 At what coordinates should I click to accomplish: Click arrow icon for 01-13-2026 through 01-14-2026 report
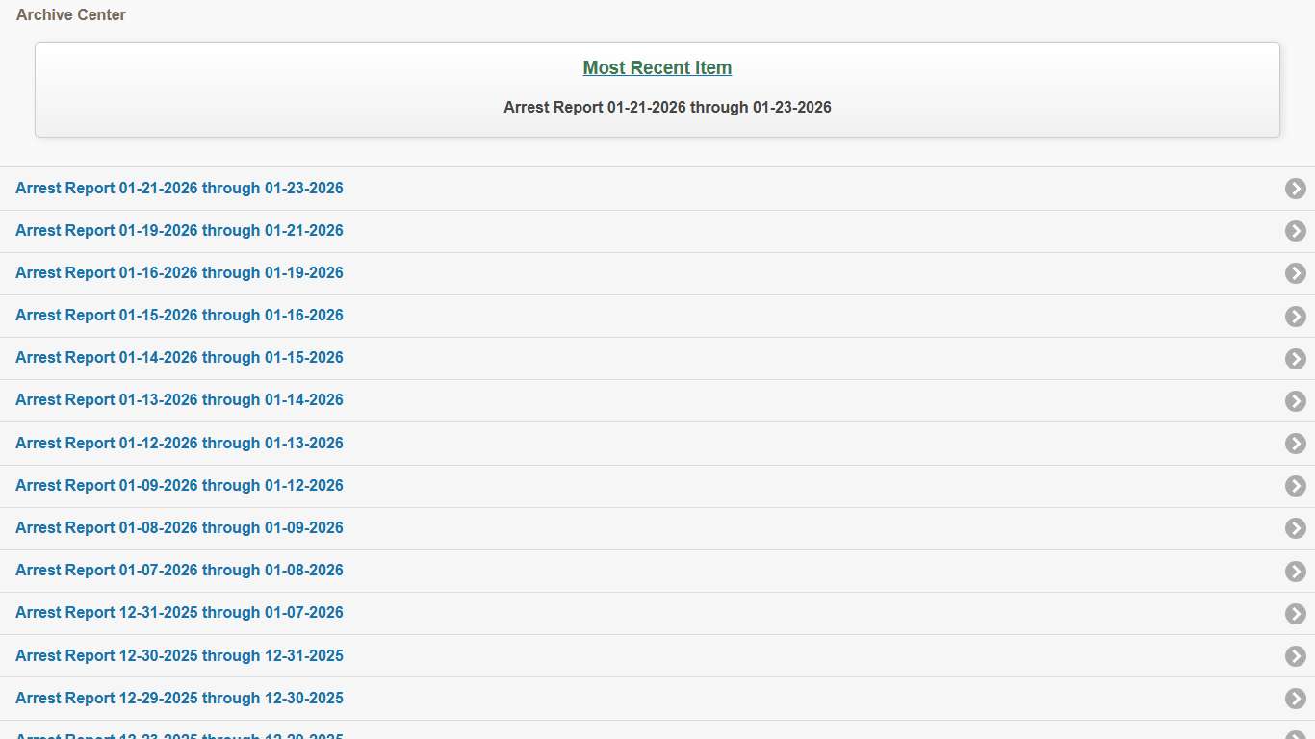1295,400
